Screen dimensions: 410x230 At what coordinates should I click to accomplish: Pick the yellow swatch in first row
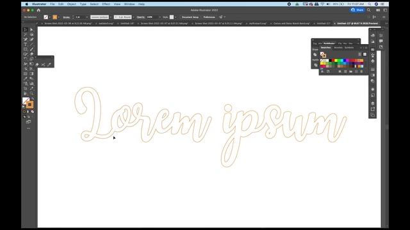(336, 61)
